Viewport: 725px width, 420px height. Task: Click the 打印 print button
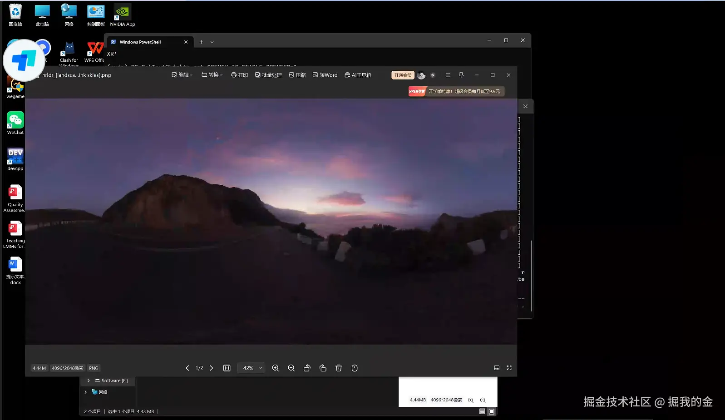(x=239, y=75)
